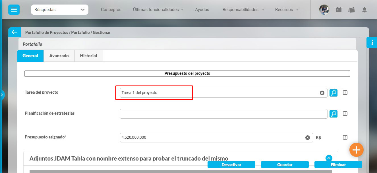Click the orange plus floating button

(356, 149)
